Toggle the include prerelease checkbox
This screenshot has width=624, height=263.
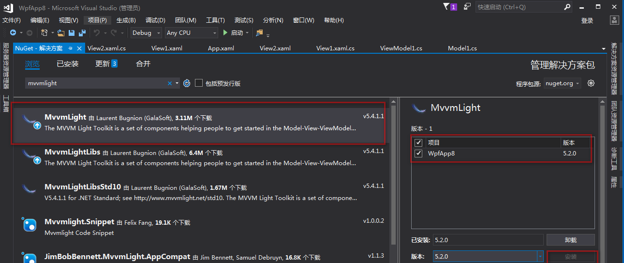click(198, 83)
